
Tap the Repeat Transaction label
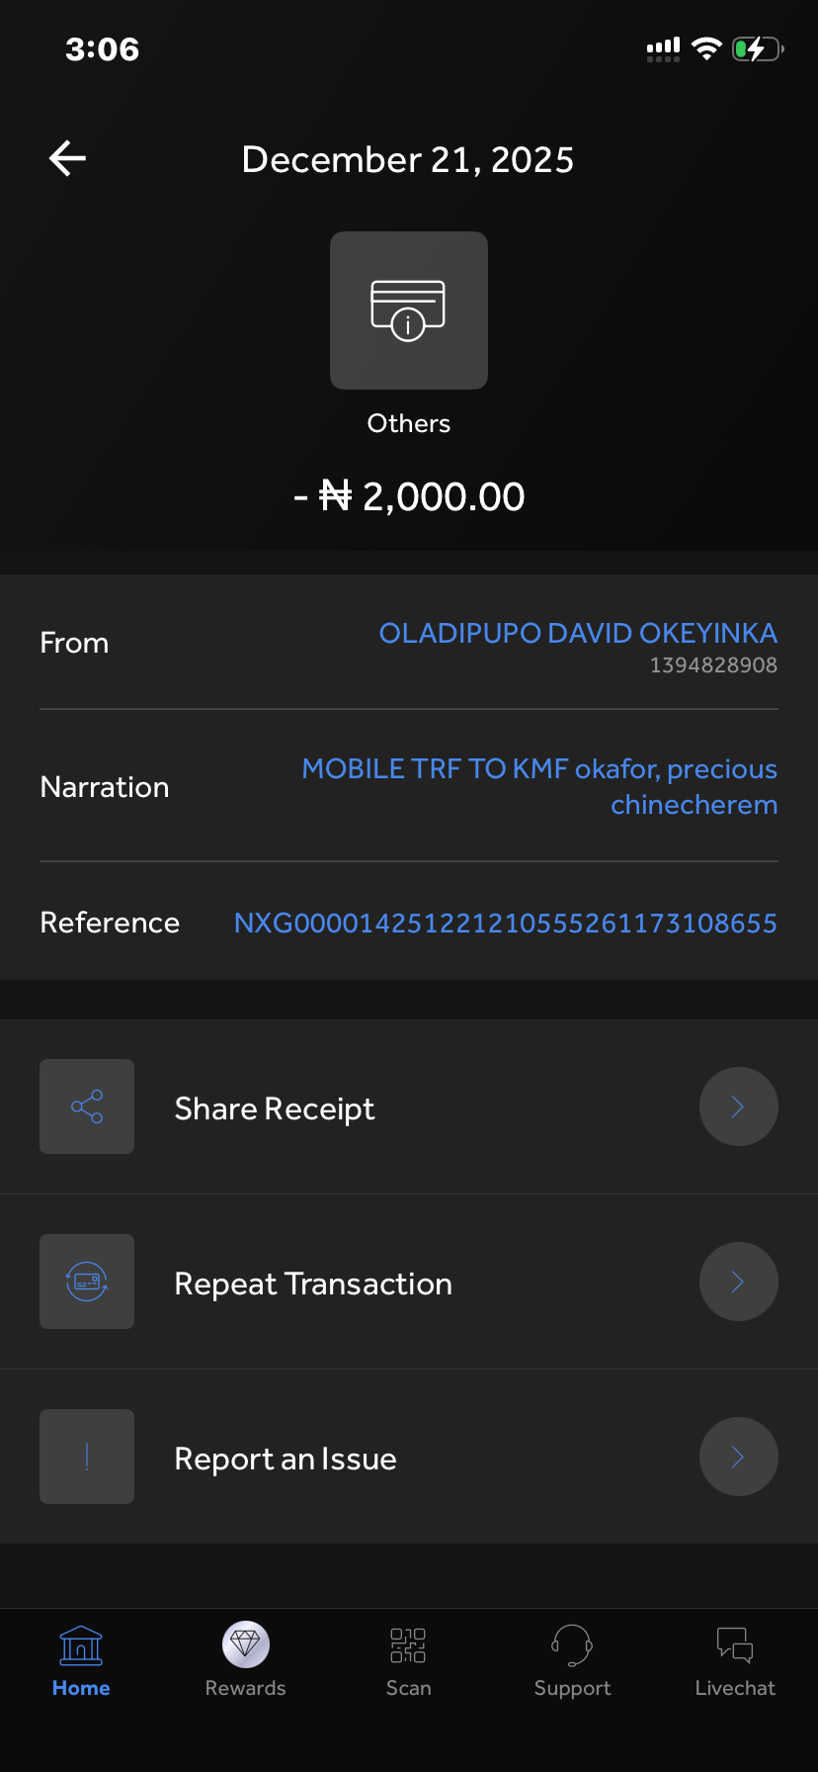tap(313, 1284)
